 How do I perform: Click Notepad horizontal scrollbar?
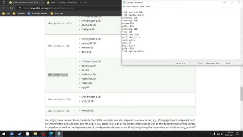pos(181,60)
